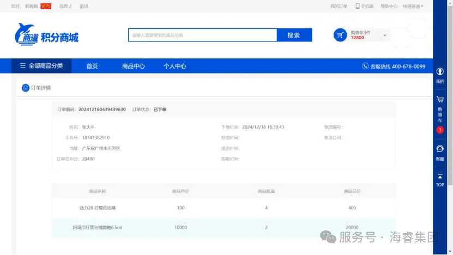Expand the 快速通道 dropdown
The image size is (453, 255).
point(413,6)
